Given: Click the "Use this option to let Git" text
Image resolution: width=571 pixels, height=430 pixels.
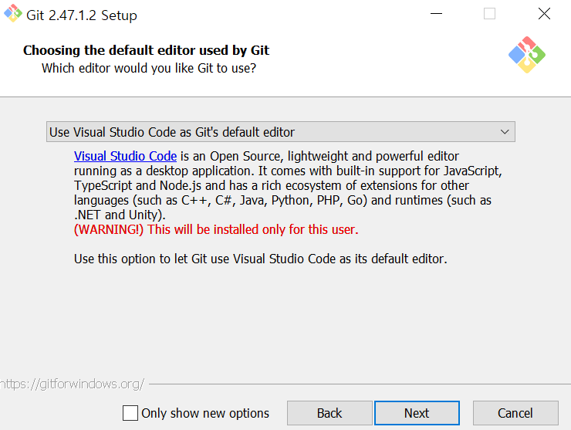Looking at the screenshot, I should pos(260,259).
